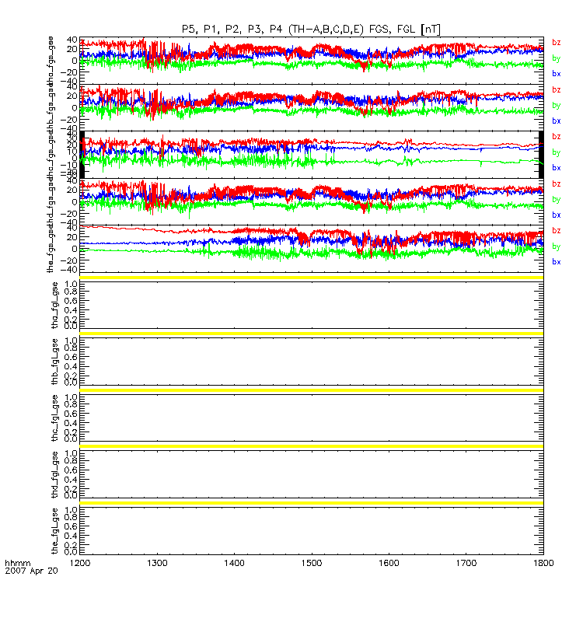
Task: Click the bz legend of the fifth fgs panel
Action: coord(557,230)
